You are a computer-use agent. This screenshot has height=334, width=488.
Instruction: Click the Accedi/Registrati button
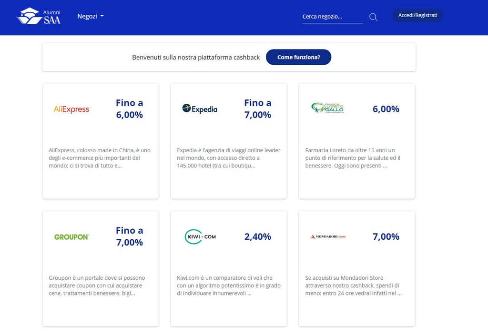(x=417, y=15)
